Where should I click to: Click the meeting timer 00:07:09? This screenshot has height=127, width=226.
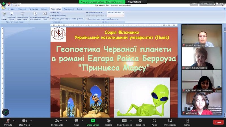(x=207, y=4)
